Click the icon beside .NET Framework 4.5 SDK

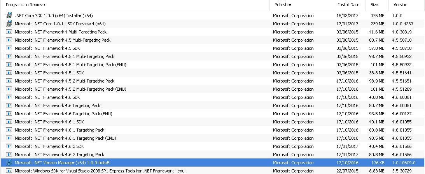9,48
